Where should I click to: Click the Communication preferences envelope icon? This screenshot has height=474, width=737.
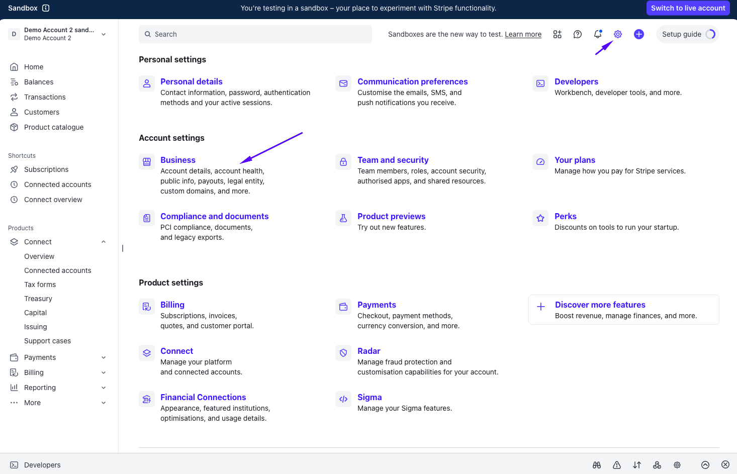[x=343, y=83]
